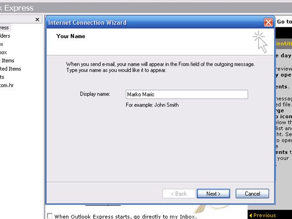
Task: Click into the Display name field
Action: click(x=187, y=94)
